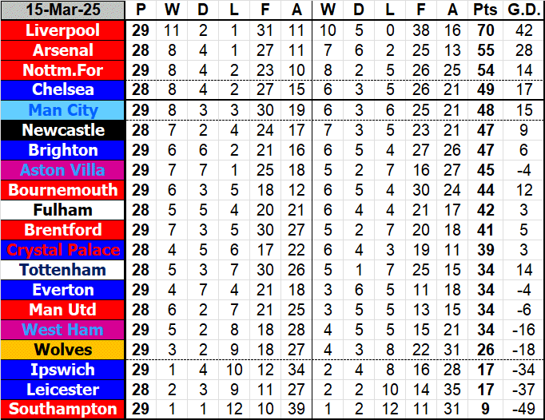This screenshot has height=420, width=545.
Task: Select the Bournemouth team name cell
Action: coord(63,190)
